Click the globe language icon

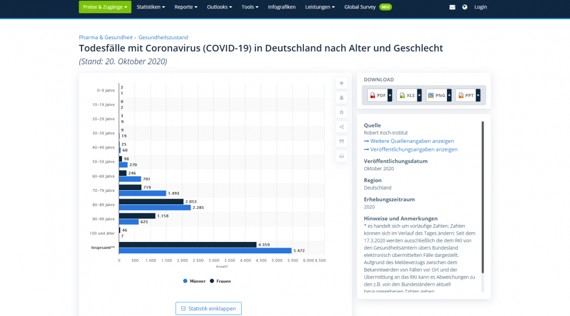[465, 7]
